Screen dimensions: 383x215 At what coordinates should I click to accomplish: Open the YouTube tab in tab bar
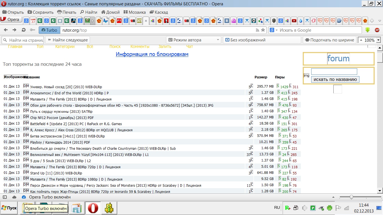tap(294, 21)
